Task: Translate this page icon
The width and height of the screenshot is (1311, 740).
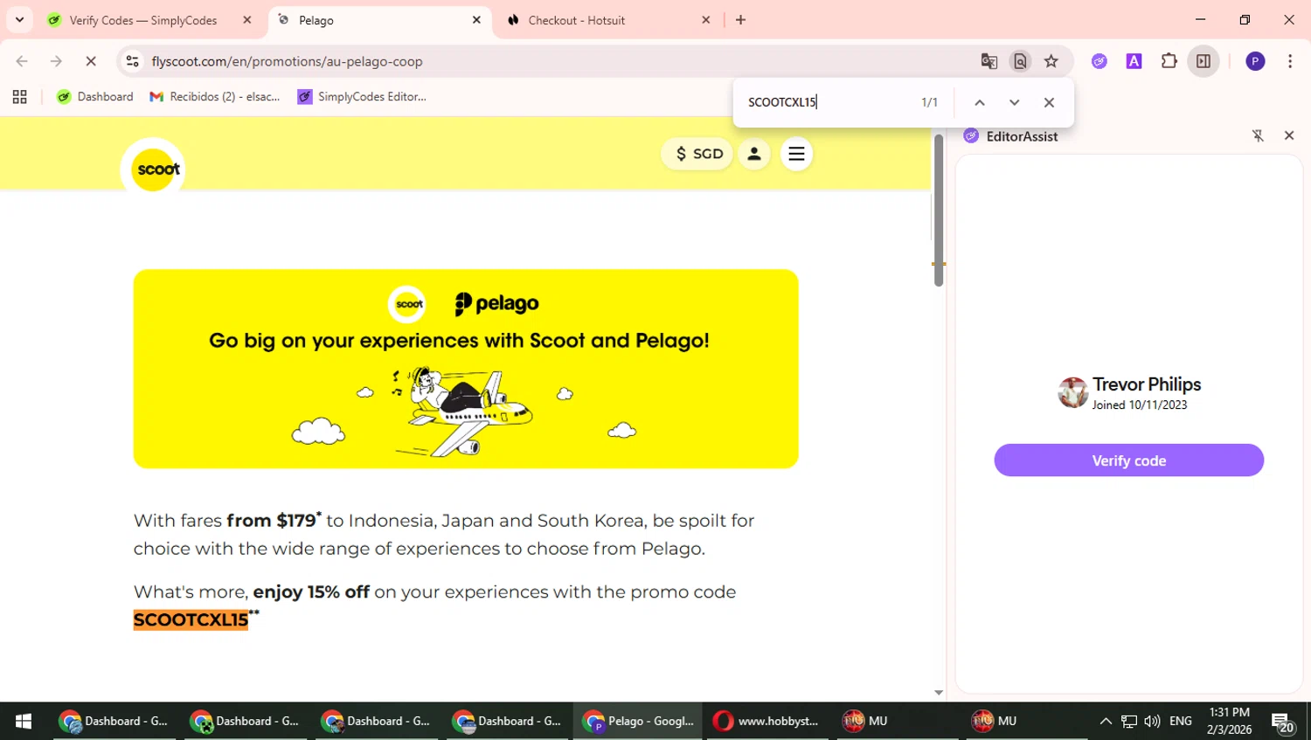Action: click(989, 61)
